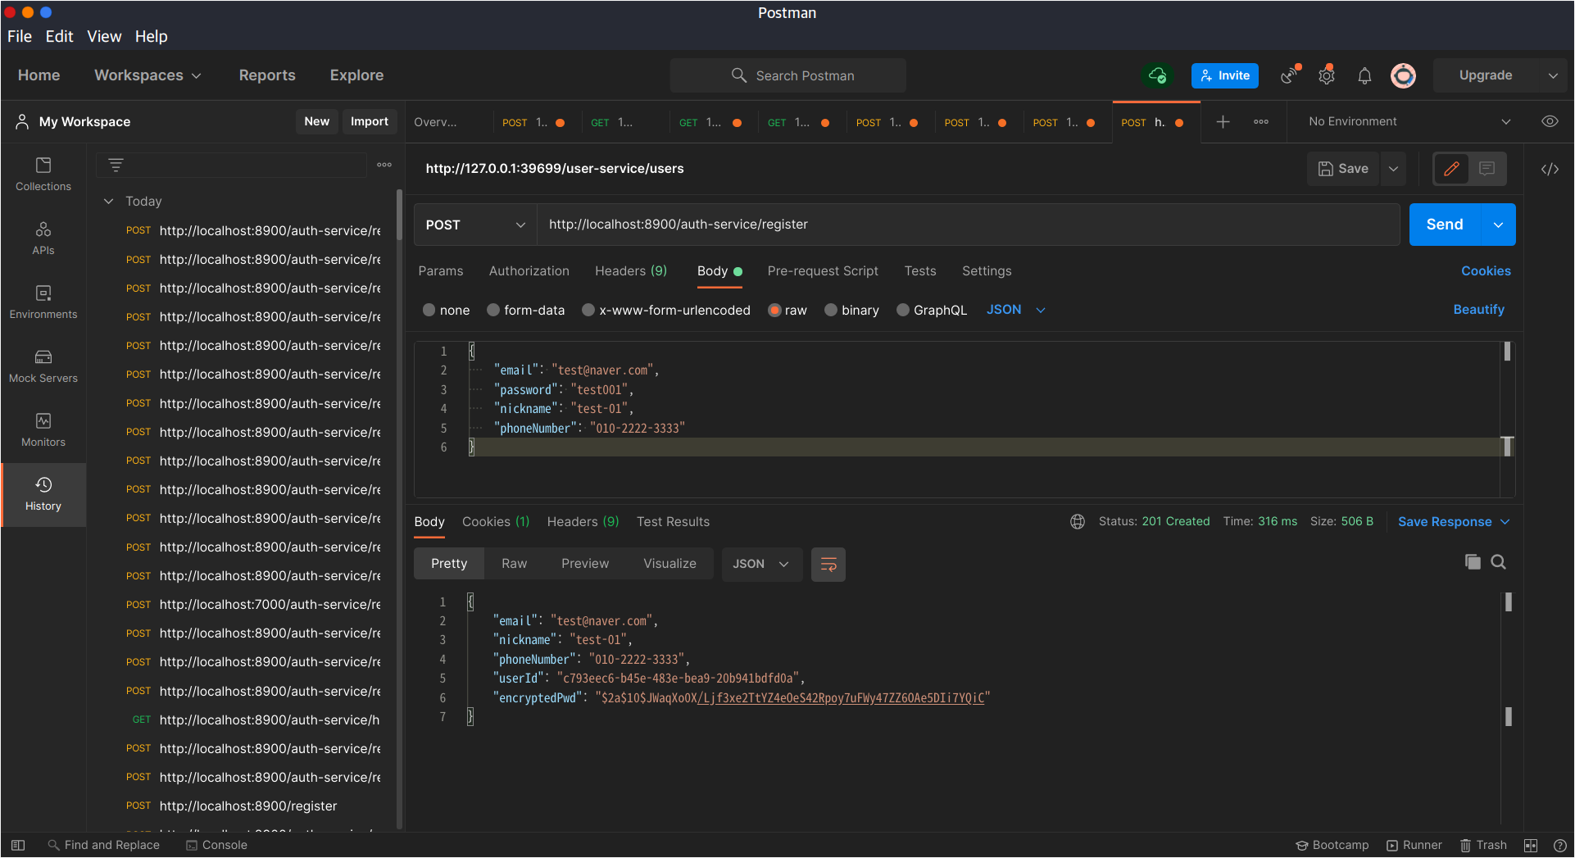Switch to the Authorization tab
1575x858 pixels.
point(529,271)
